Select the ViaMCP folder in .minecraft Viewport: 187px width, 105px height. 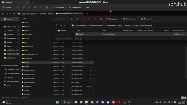[58, 66]
